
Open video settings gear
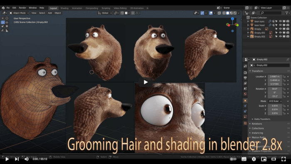coord(254,159)
